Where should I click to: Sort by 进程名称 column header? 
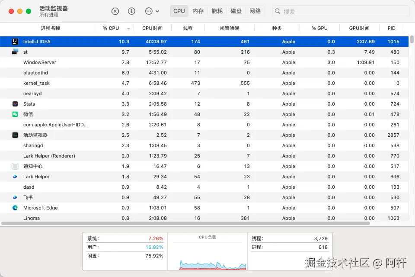point(50,28)
